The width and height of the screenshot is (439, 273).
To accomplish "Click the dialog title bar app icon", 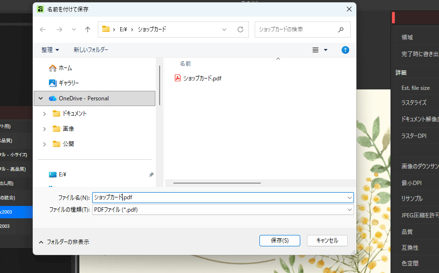I will point(40,9).
